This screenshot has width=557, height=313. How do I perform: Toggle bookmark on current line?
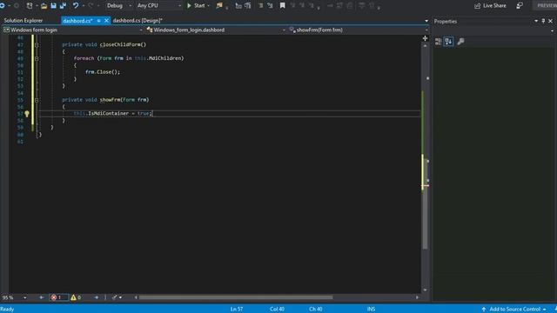pyautogui.click(x=282, y=6)
